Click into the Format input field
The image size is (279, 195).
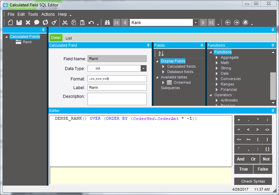click(117, 79)
